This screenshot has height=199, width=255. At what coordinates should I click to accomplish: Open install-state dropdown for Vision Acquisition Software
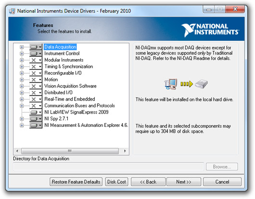[x=36, y=86]
